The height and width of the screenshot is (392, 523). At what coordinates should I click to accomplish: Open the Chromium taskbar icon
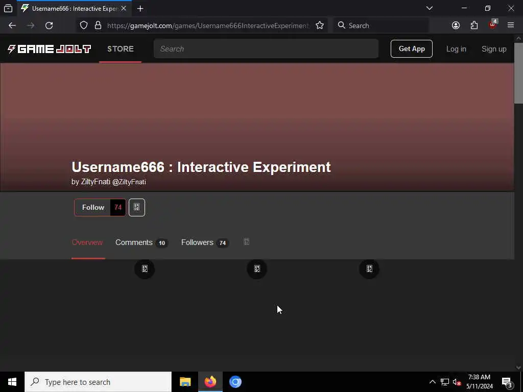click(235, 382)
